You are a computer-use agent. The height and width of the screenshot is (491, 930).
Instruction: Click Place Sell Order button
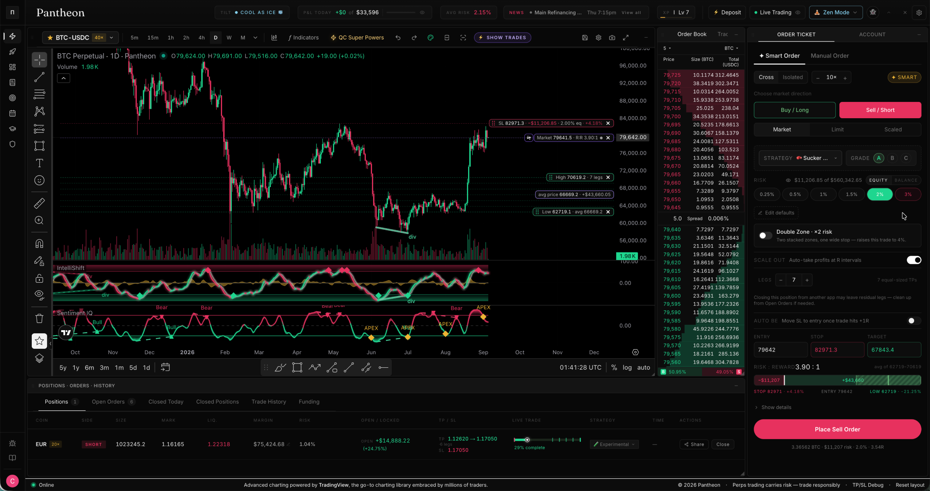point(837,429)
